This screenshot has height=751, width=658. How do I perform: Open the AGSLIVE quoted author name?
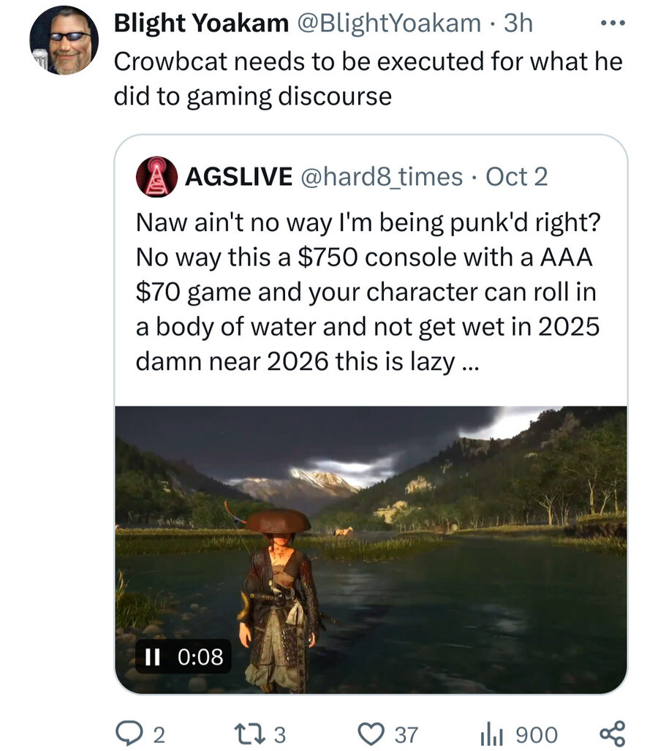click(x=239, y=177)
